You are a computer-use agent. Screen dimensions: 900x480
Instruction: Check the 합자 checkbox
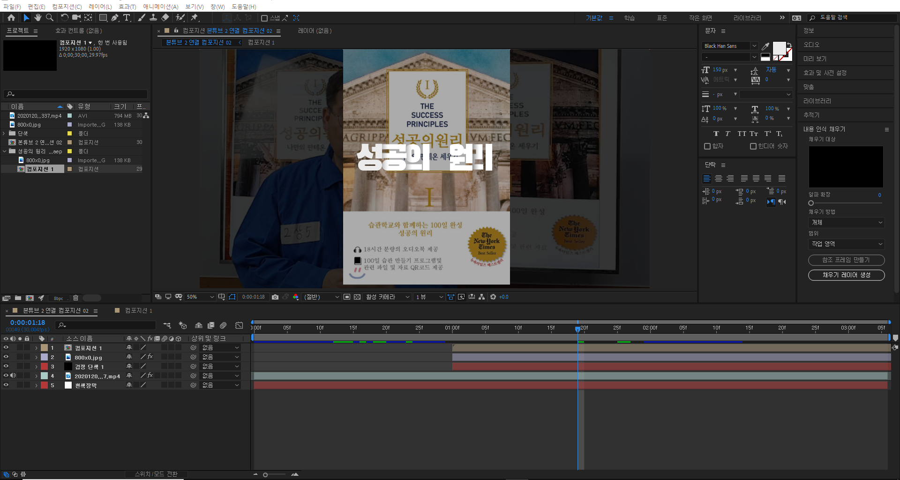(707, 146)
